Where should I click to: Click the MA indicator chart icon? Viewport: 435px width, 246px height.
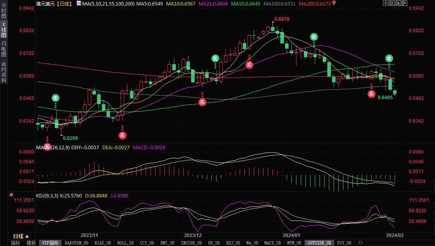tap(79, 4)
